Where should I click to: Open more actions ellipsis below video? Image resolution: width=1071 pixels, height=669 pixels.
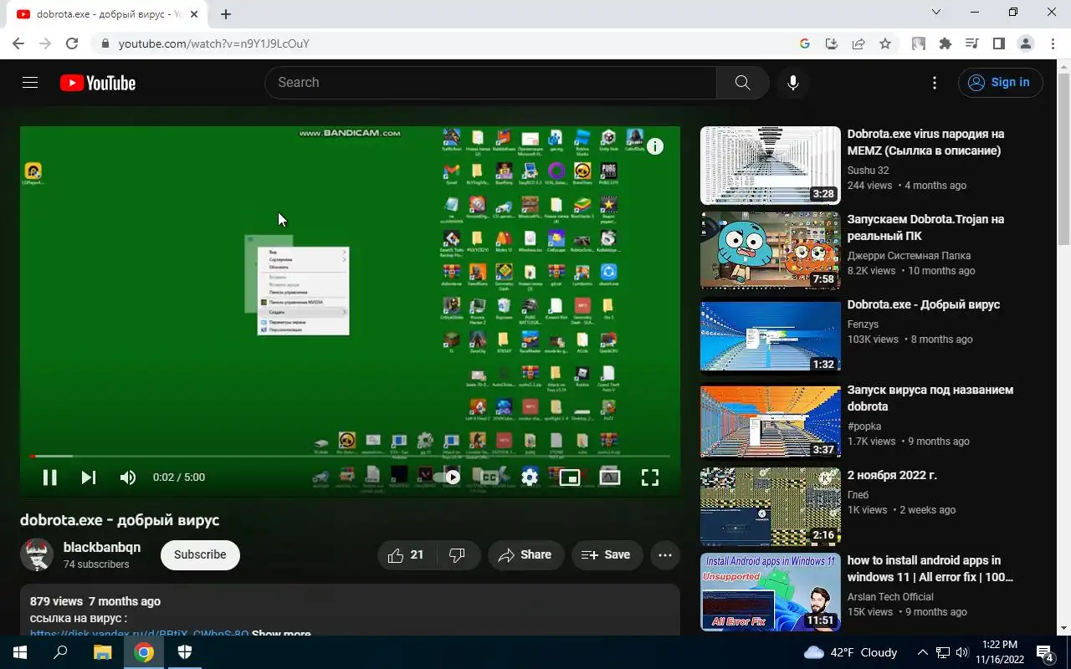(x=665, y=554)
